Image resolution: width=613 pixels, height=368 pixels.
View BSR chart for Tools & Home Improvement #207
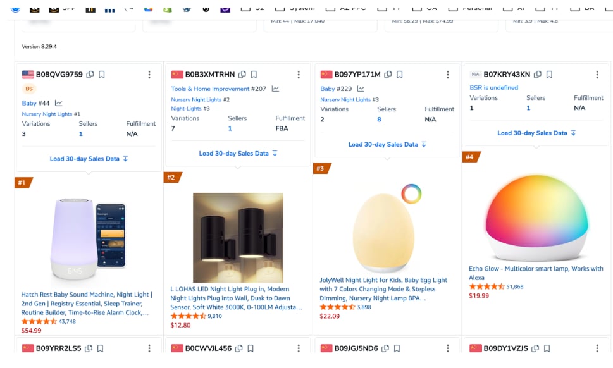pos(275,89)
